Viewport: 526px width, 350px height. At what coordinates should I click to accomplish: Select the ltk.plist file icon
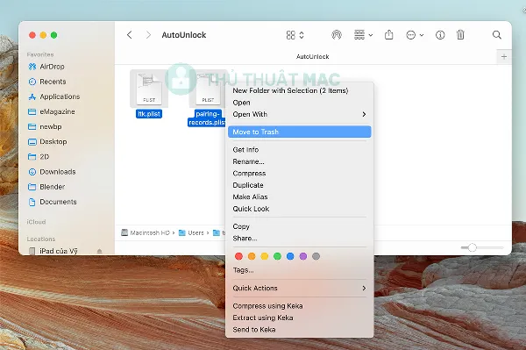(149, 89)
